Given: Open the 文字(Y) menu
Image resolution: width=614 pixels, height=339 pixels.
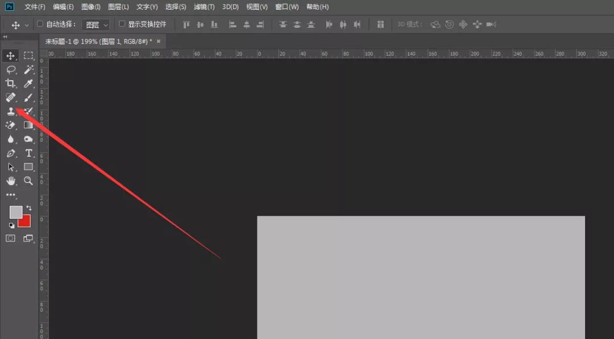Looking at the screenshot, I should pyautogui.click(x=147, y=7).
